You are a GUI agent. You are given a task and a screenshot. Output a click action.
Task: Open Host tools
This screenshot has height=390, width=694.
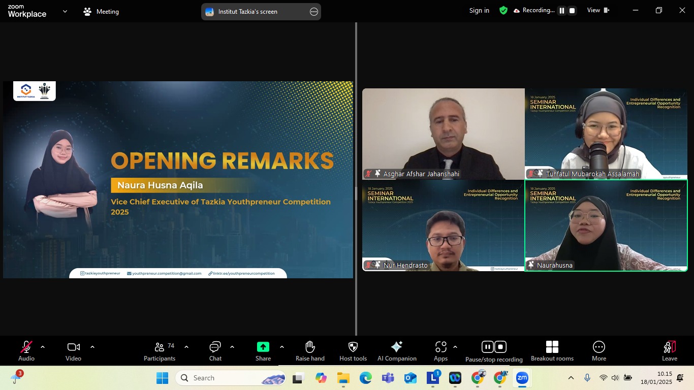point(353,351)
